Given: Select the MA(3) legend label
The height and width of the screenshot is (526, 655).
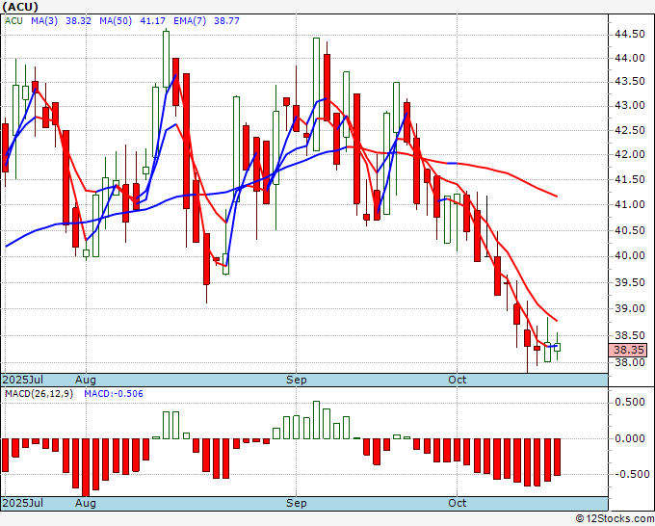Looking at the screenshot, I should click(44, 20).
